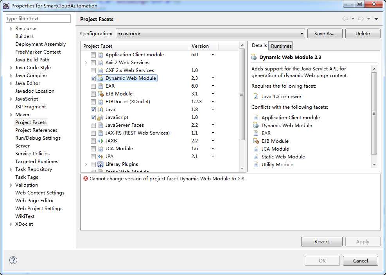The height and width of the screenshot is (275, 386).
Task: Uncheck the Dynamic Web Module checkbox
Action: pos(93,78)
